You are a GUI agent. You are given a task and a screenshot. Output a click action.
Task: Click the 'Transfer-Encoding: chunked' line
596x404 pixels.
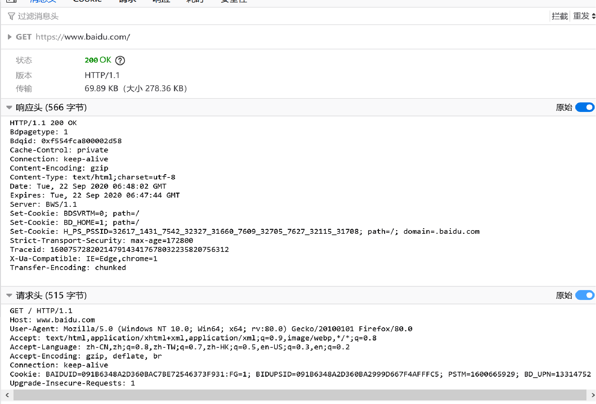tap(68, 268)
